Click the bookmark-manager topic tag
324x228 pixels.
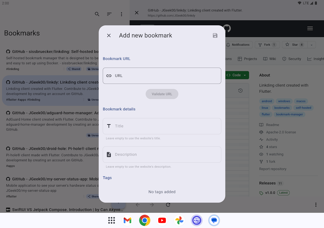point(289,114)
